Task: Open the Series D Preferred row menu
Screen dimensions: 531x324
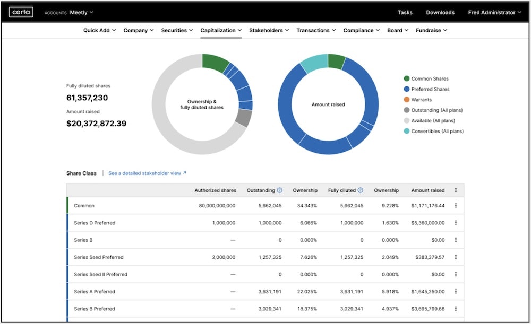Action: (x=456, y=223)
